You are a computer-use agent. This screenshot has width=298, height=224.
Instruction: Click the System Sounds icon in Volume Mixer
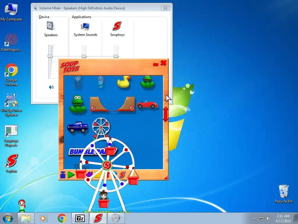tap(85, 26)
